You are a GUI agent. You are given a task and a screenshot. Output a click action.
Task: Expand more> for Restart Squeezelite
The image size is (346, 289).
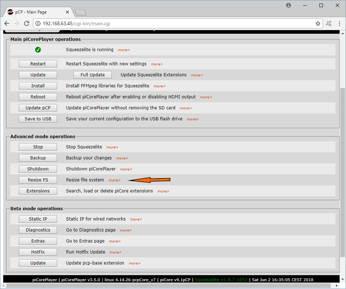tap(157, 64)
